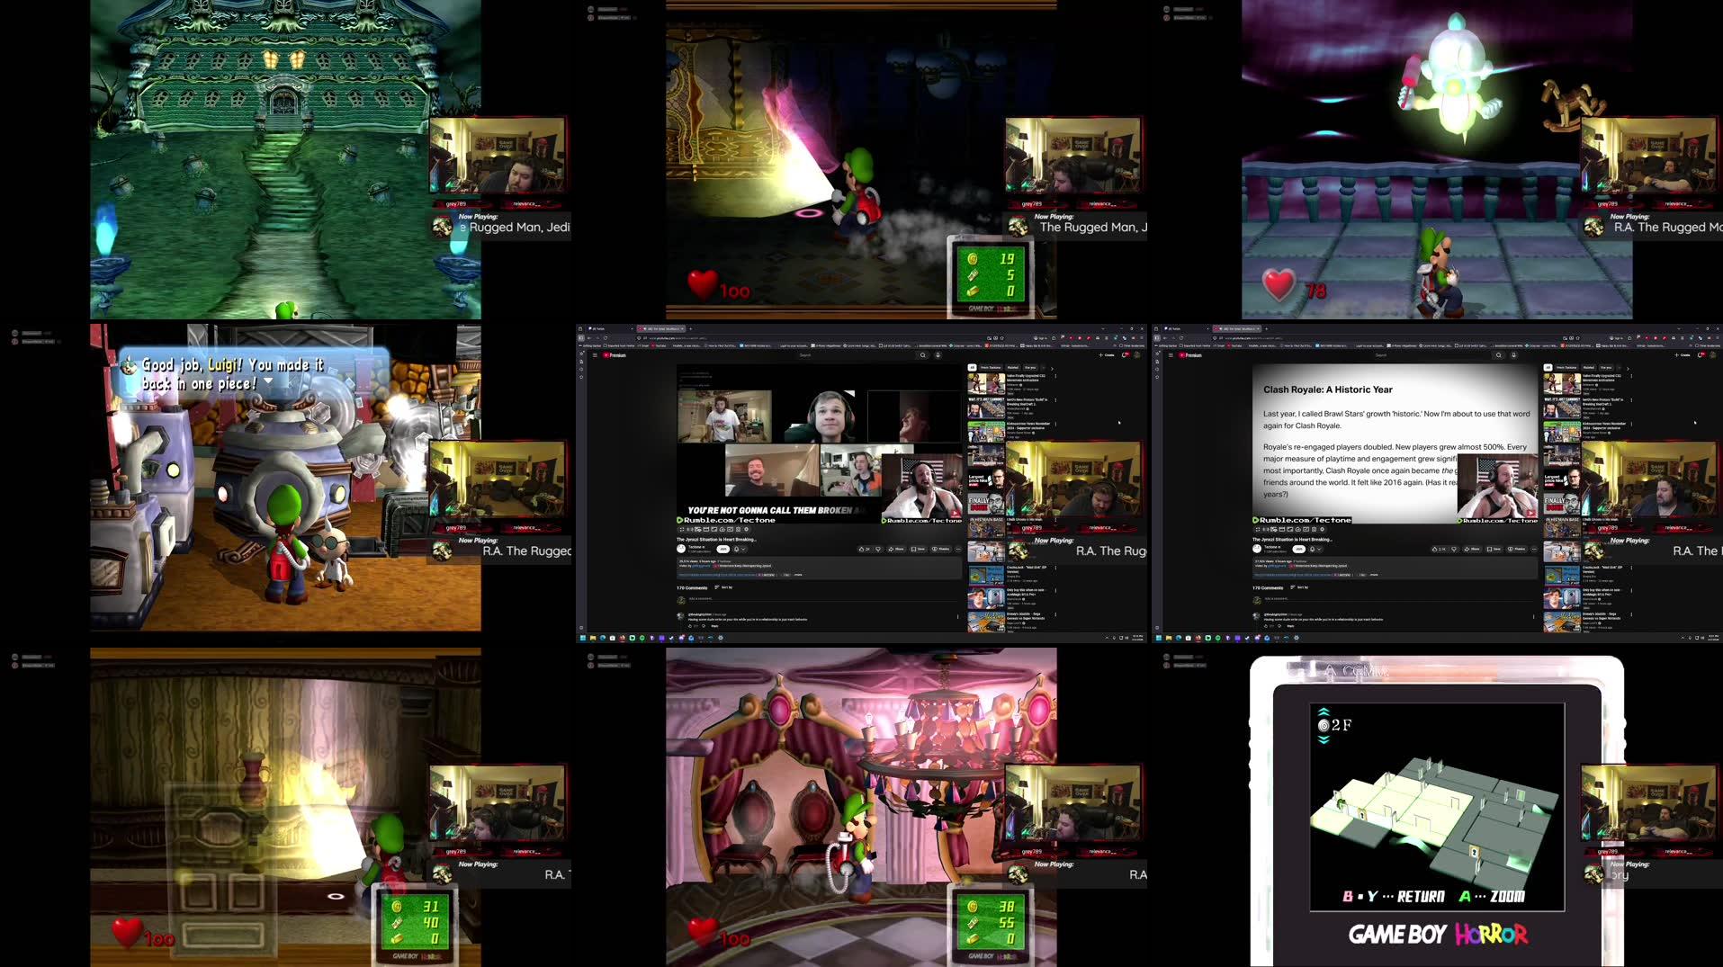The image size is (1723, 967).
Task: Reply to the top comment
Action: [x=714, y=625]
